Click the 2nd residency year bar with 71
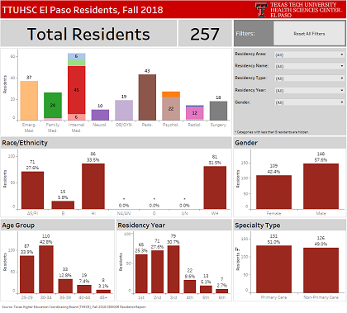The width and height of the screenshot is (347, 313). point(157,272)
